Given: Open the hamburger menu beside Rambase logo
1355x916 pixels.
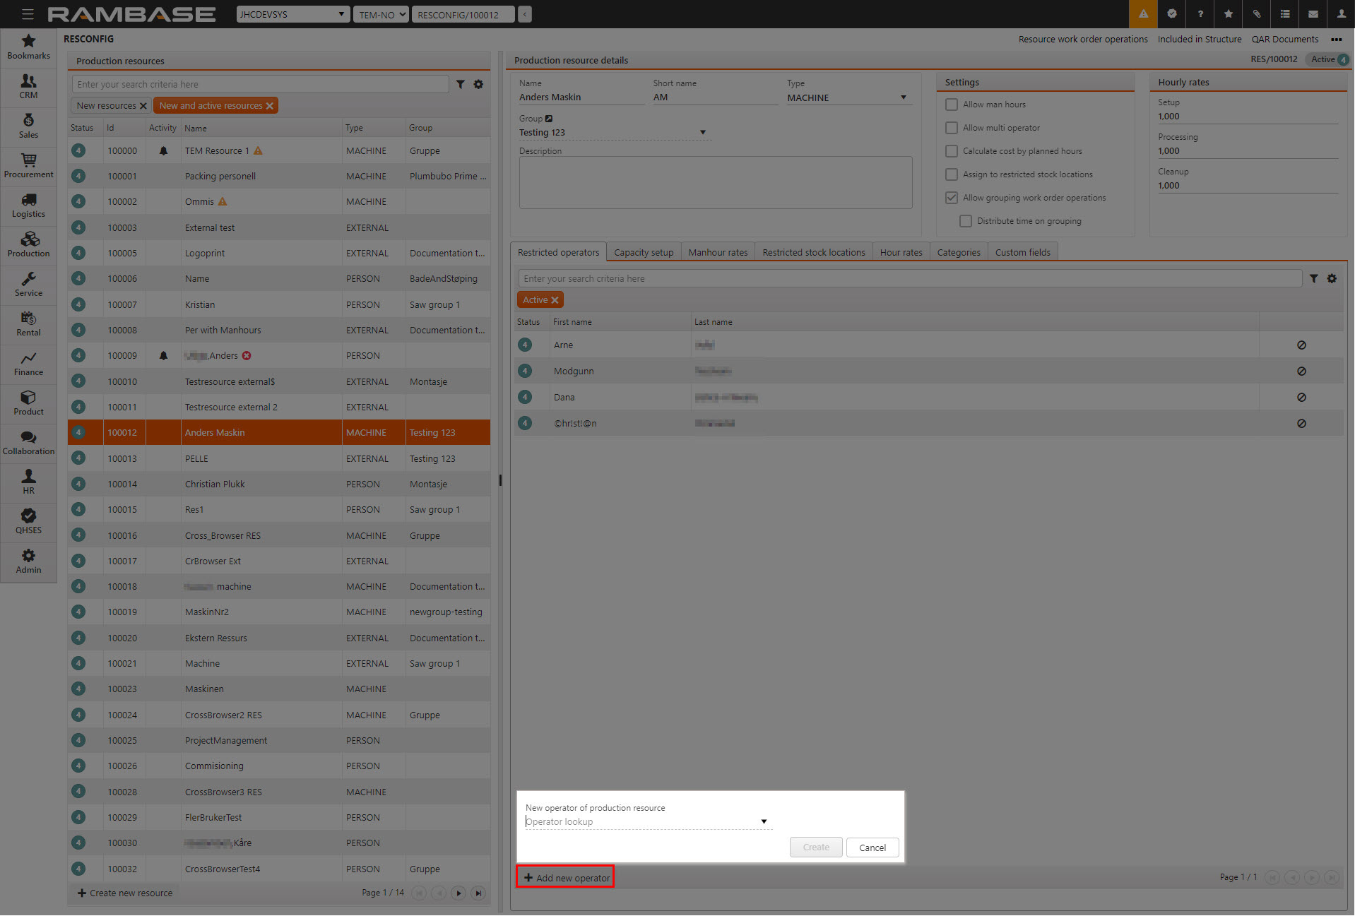Looking at the screenshot, I should (28, 14).
